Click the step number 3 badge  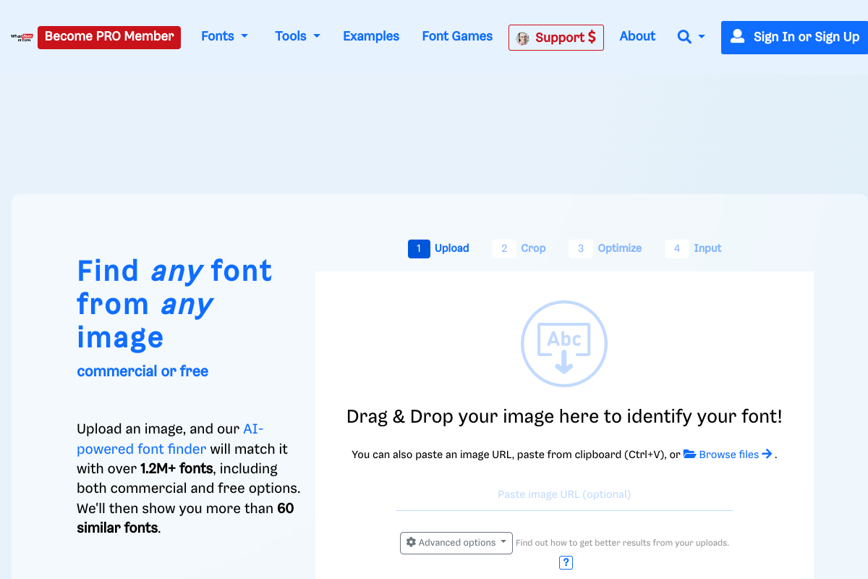click(x=580, y=249)
